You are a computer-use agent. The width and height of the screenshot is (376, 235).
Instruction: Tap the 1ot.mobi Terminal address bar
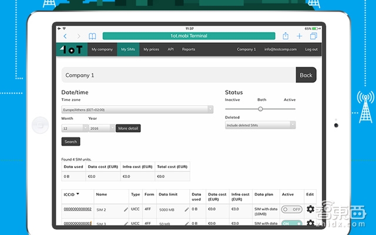coord(189,36)
